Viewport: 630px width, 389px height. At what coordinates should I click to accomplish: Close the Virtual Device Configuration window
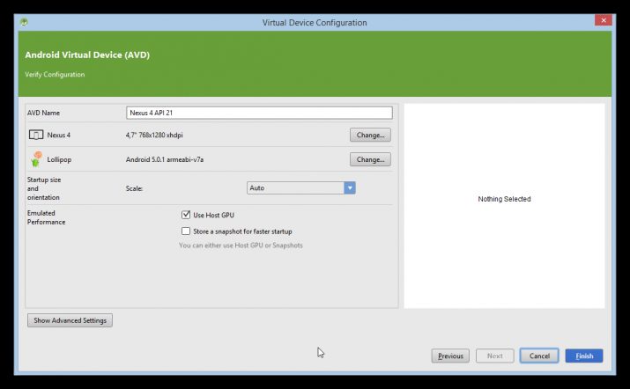604,20
